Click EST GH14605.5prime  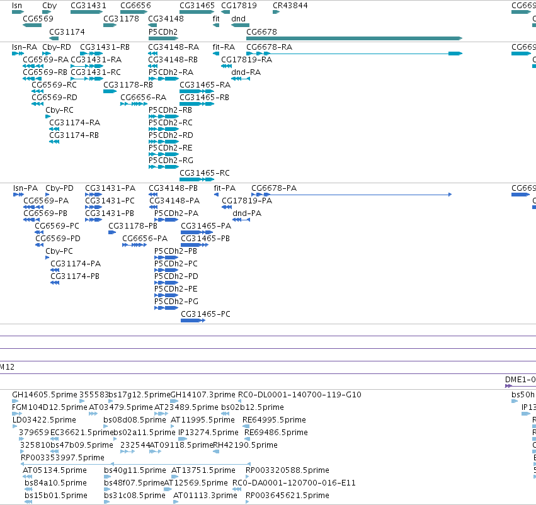45,395
